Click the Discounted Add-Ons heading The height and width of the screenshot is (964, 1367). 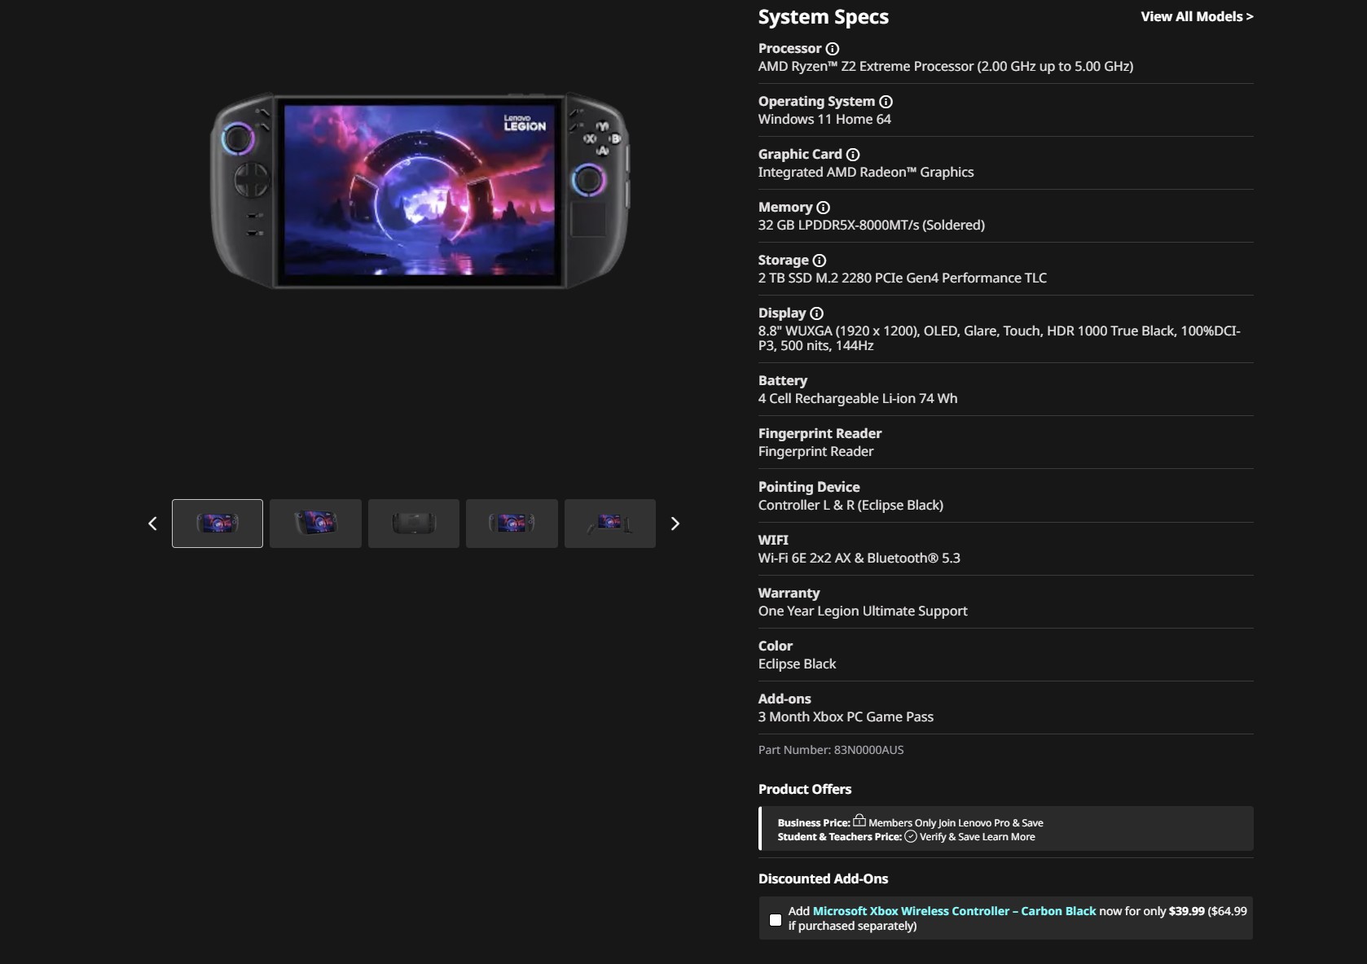[x=823, y=879]
